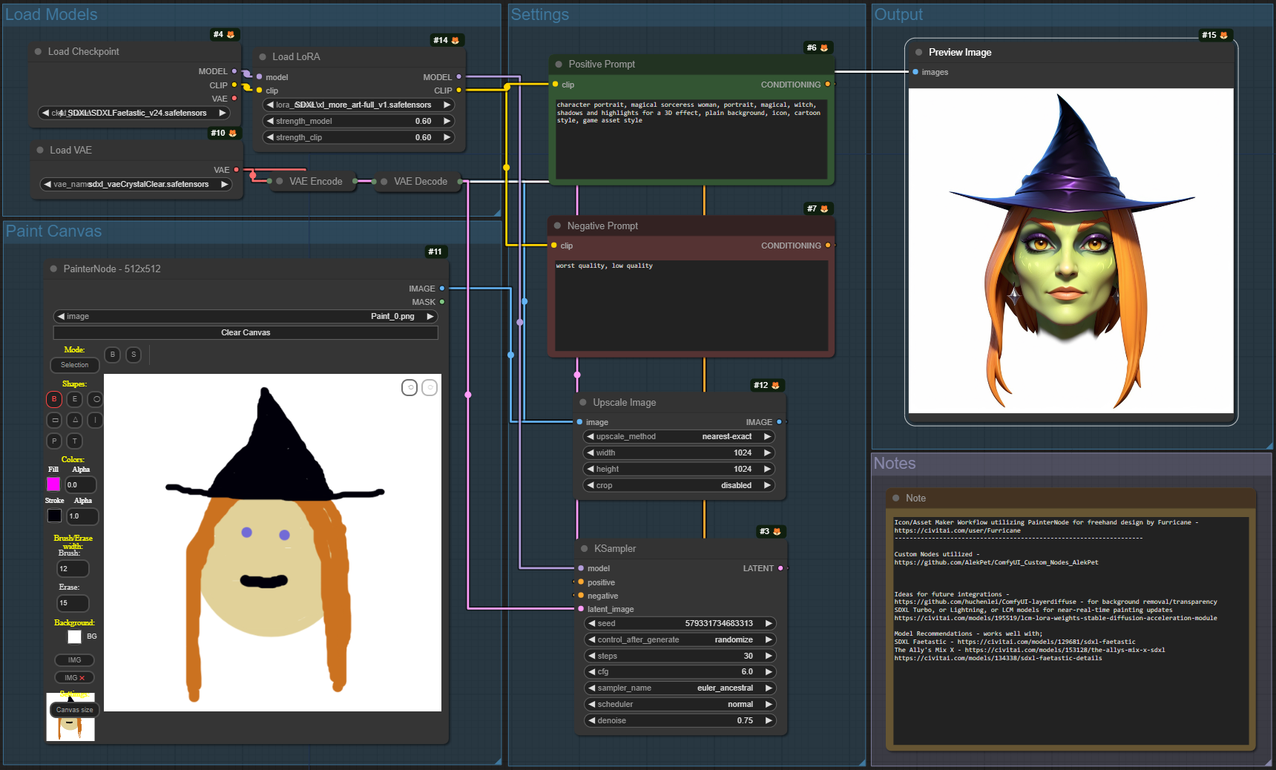1276x770 pixels.
Task: Pick the rectangle shape tool
Action: coord(54,420)
